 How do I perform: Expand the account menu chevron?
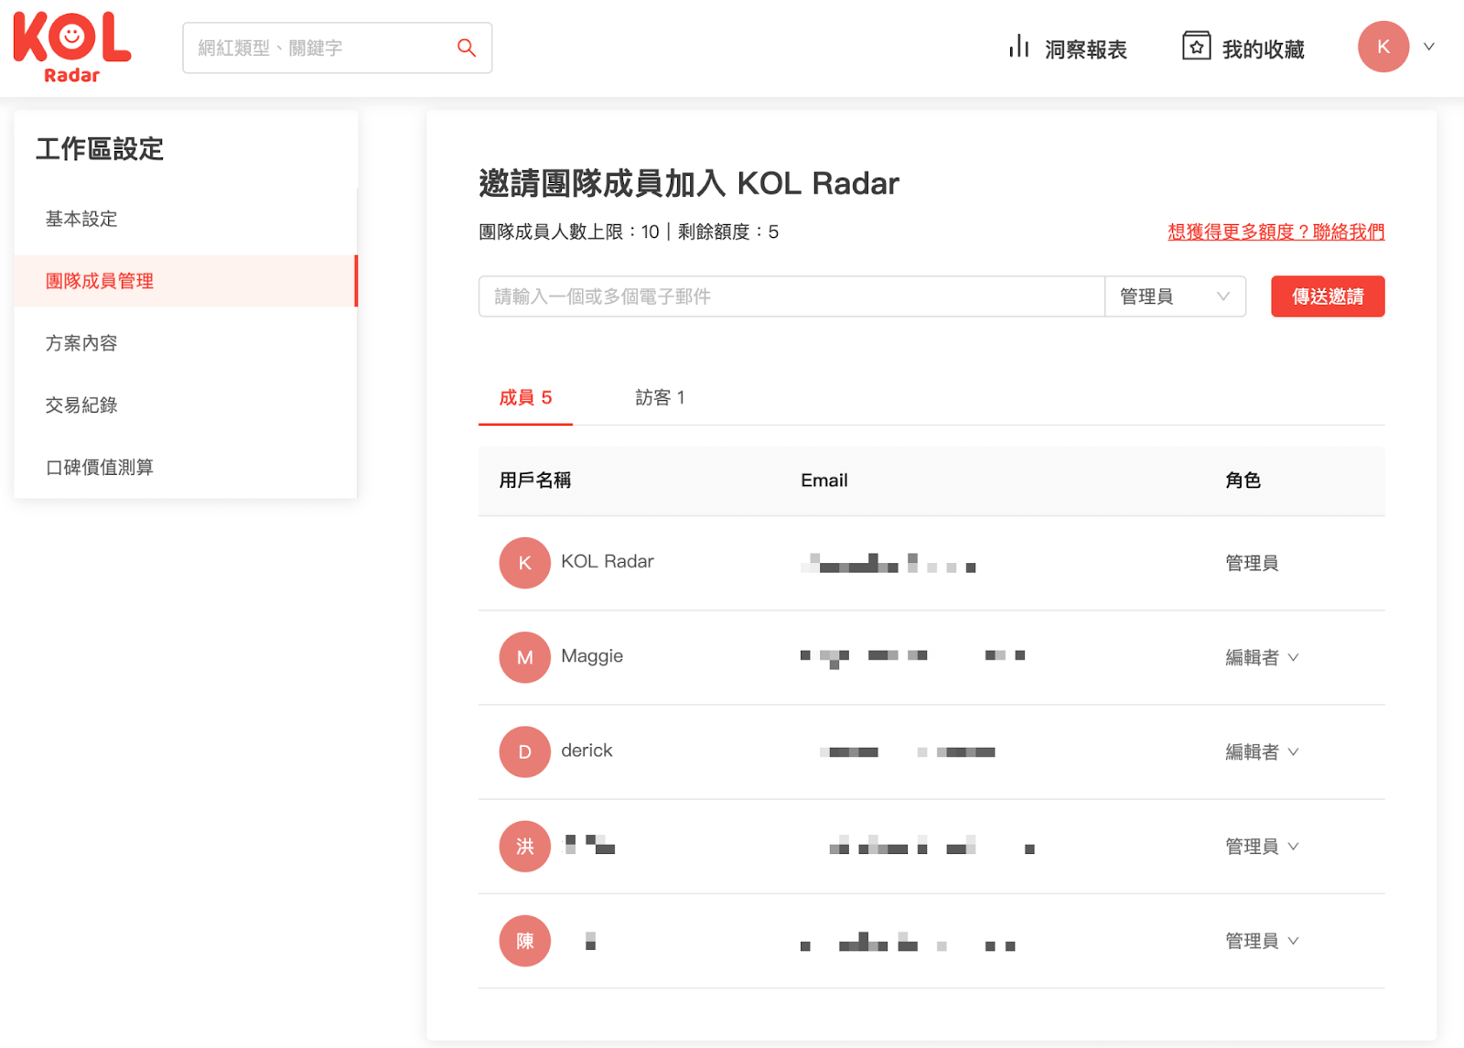(x=1429, y=47)
